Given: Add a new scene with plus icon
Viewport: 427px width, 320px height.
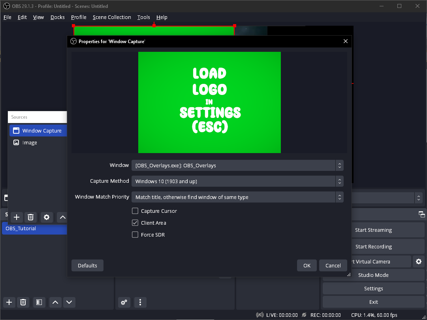Looking at the screenshot, I should point(9,302).
